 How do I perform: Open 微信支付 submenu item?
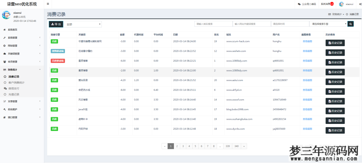pos(14,88)
